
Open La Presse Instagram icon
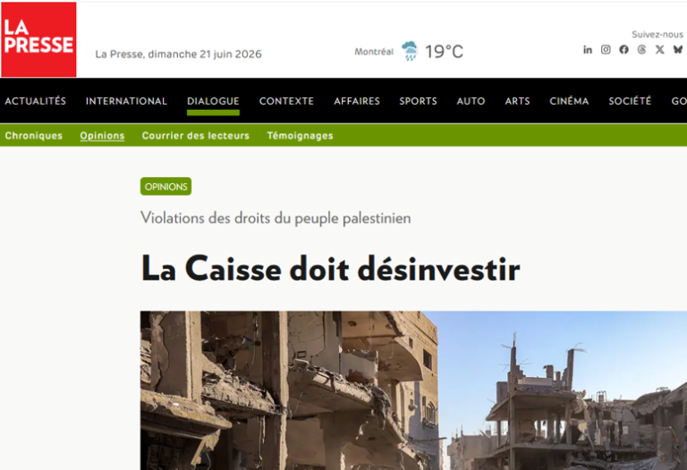606,50
